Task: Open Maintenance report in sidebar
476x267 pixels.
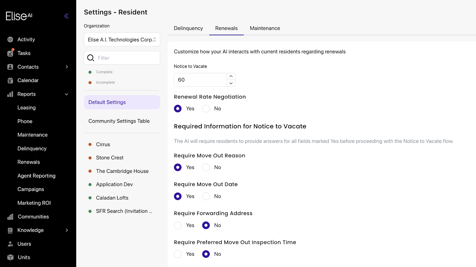Action: point(32,135)
